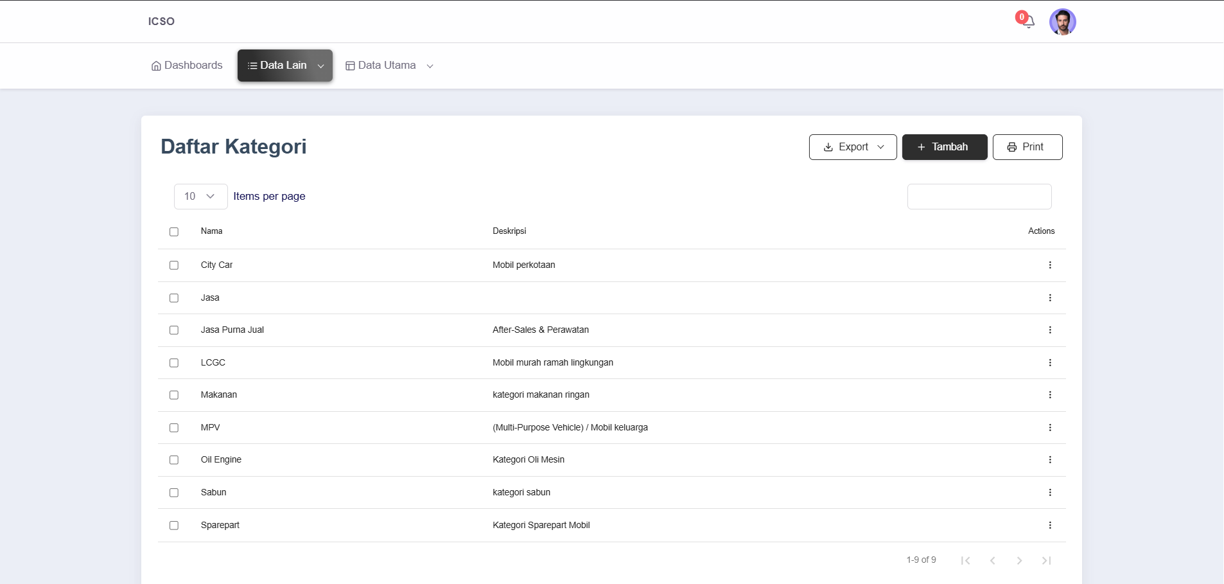Go to the next page arrow

1019,561
